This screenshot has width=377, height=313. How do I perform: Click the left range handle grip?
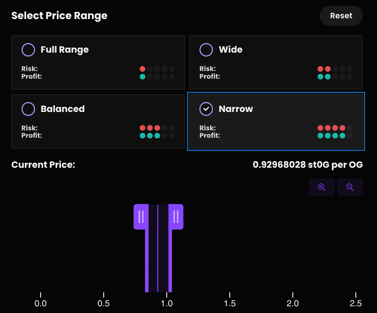tap(141, 217)
